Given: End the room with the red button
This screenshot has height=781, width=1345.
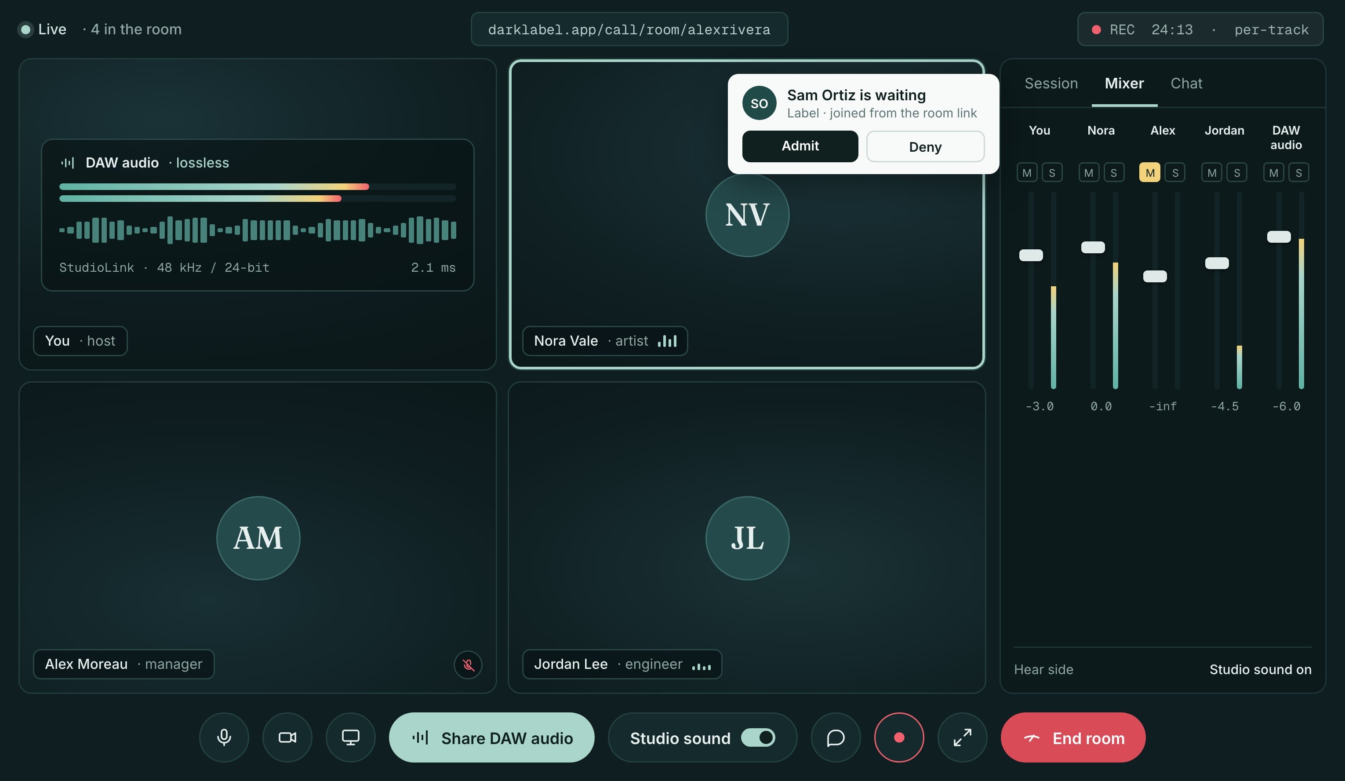Looking at the screenshot, I should 1073,737.
